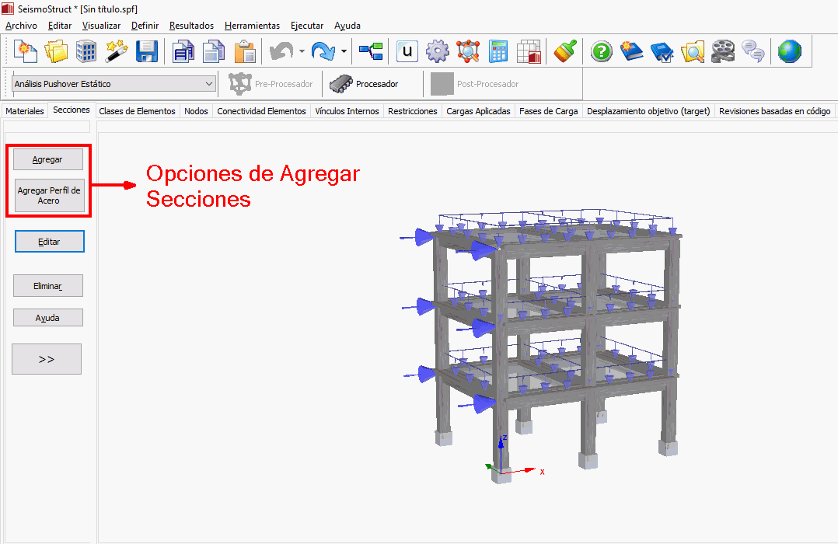Switch to Clases de Elementos tab
838x544 pixels.
(138, 111)
